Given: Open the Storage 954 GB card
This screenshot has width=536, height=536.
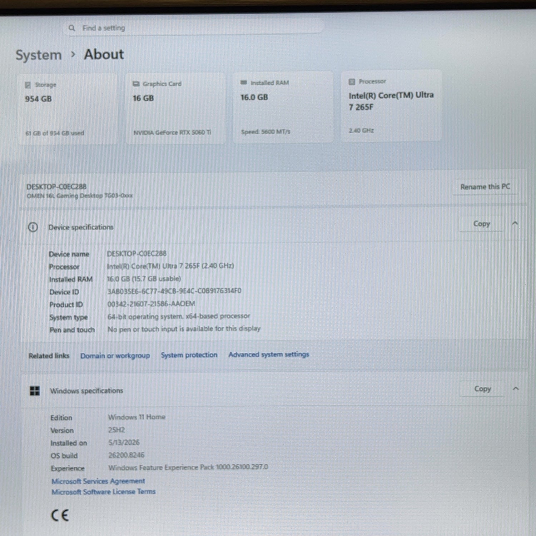Looking at the screenshot, I should pyautogui.click(x=68, y=109).
